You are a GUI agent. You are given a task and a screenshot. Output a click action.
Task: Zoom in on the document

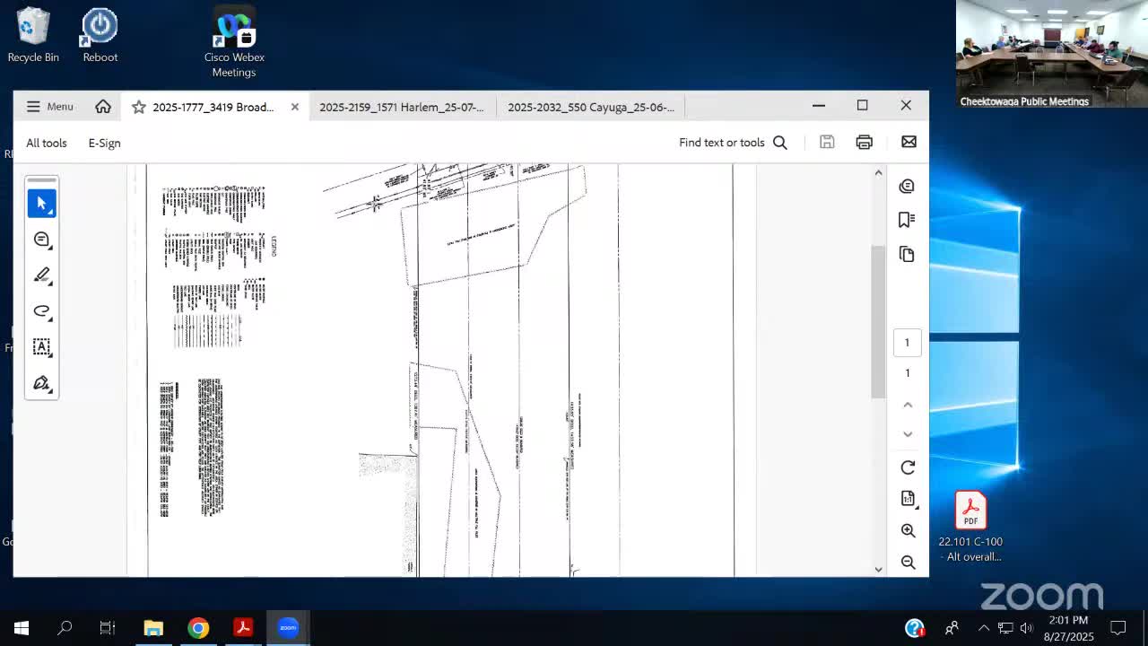(908, 531)
